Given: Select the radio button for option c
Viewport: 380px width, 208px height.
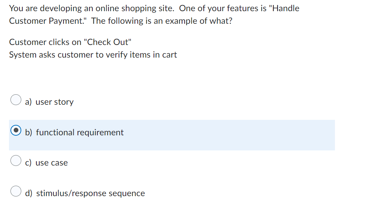Looking at the screenshot, I should (x=16, y=160).
